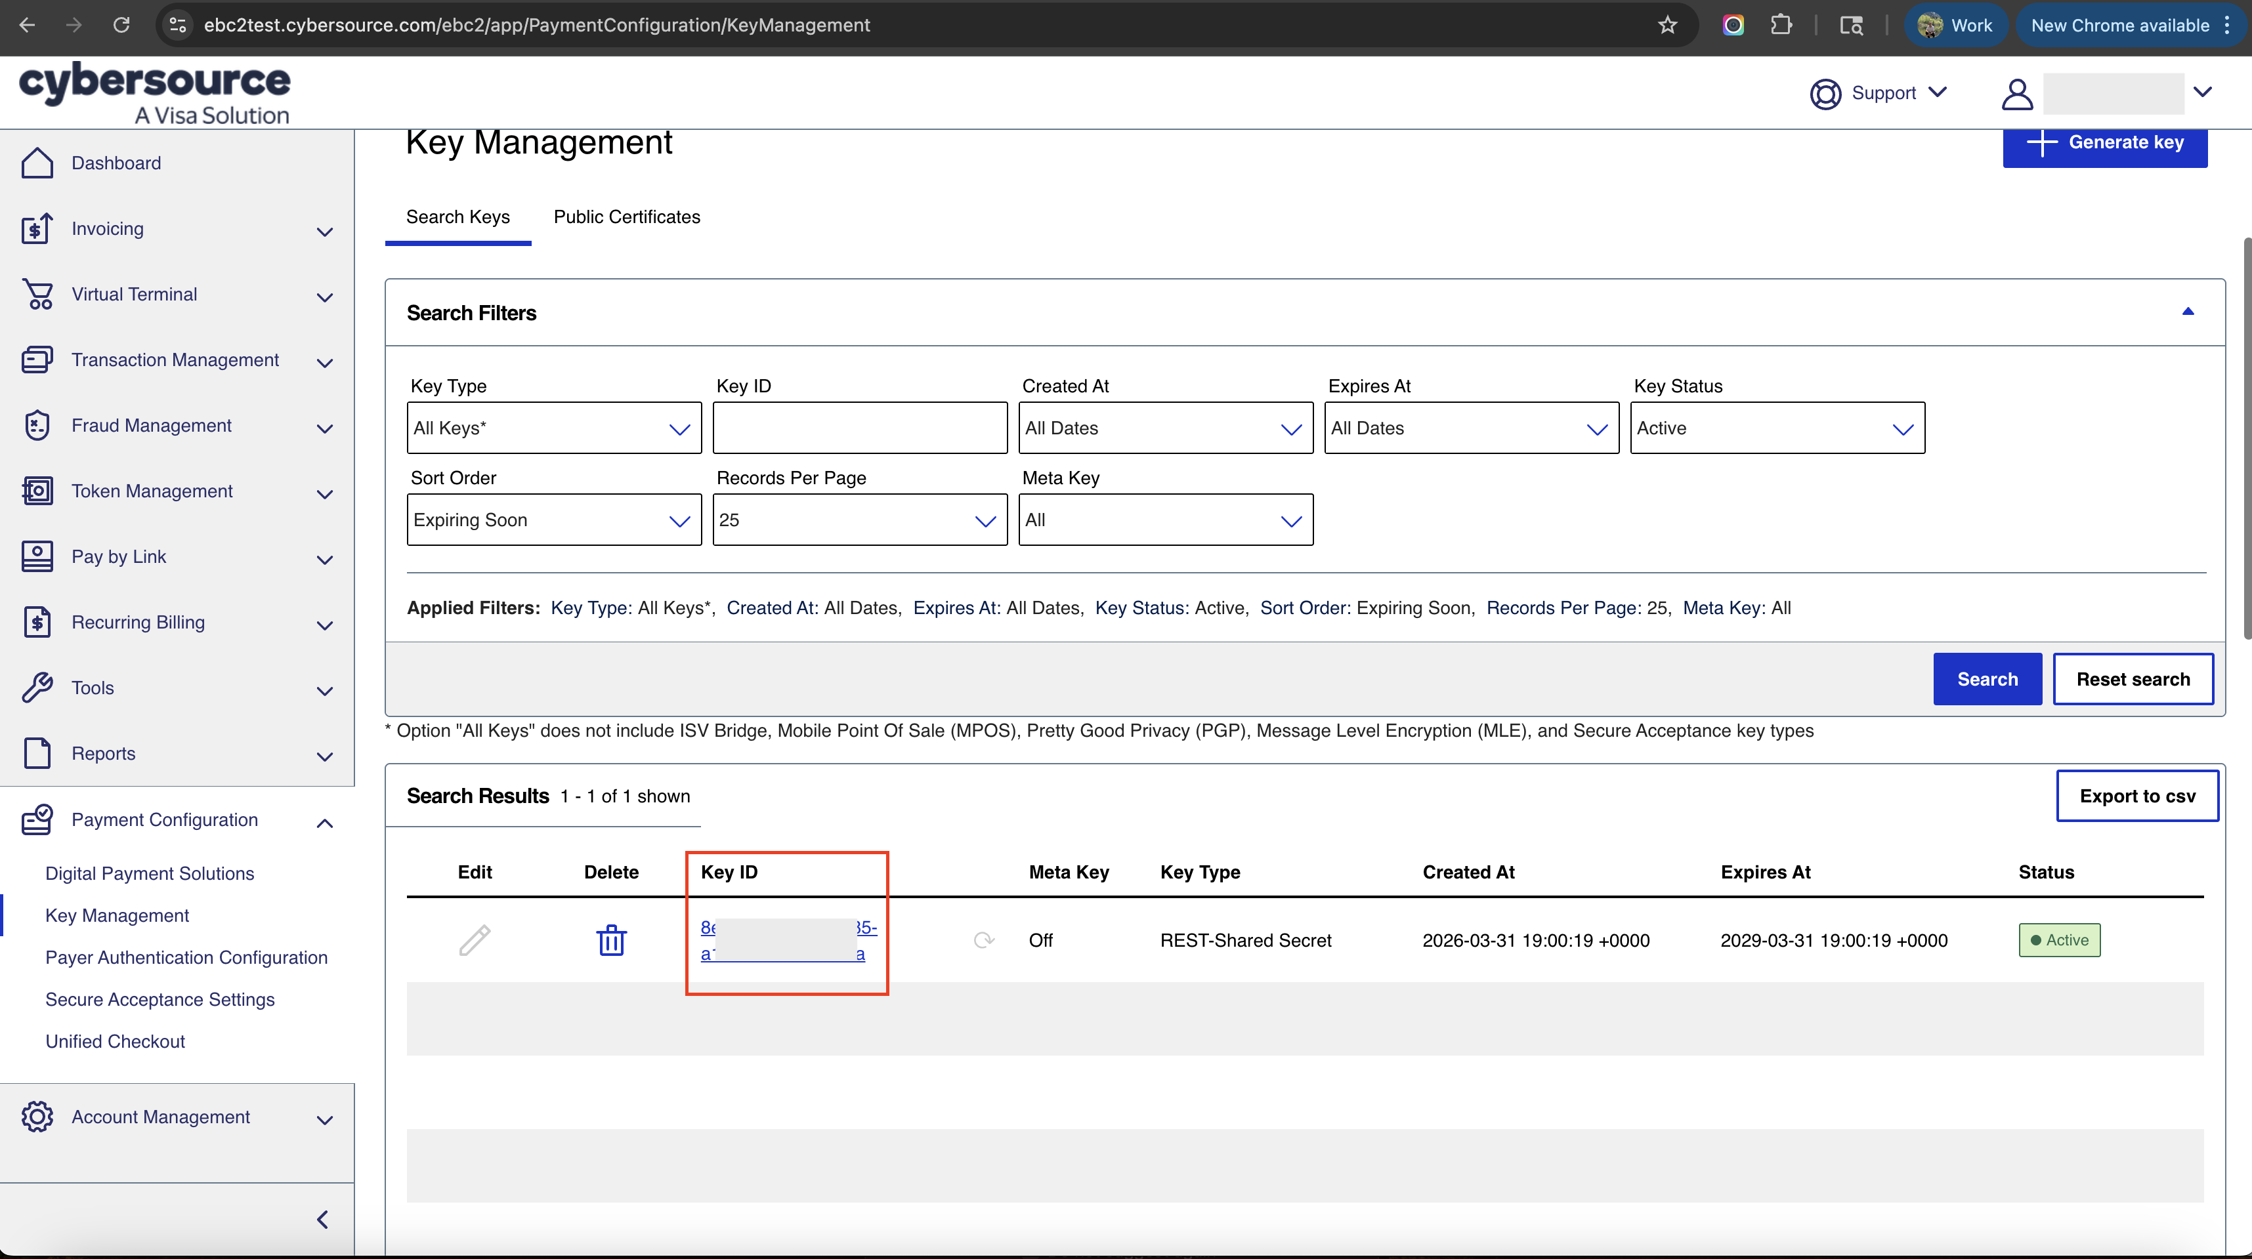Open the Meta Key dropdown

1165,520
